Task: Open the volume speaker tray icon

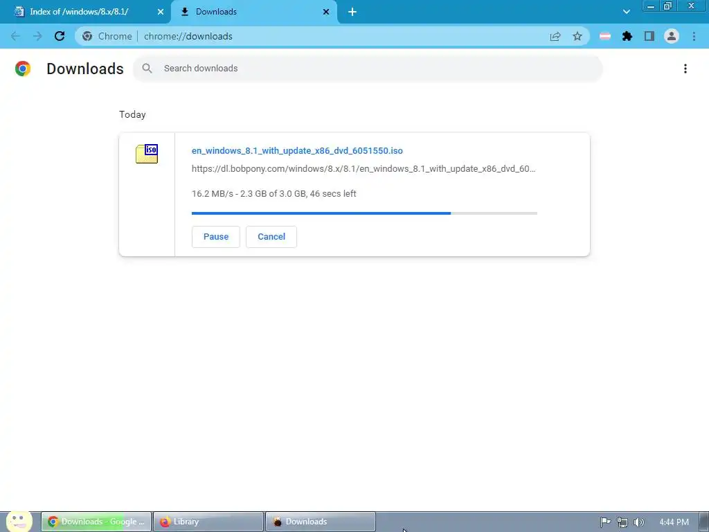Action: (x=638, y=522)
